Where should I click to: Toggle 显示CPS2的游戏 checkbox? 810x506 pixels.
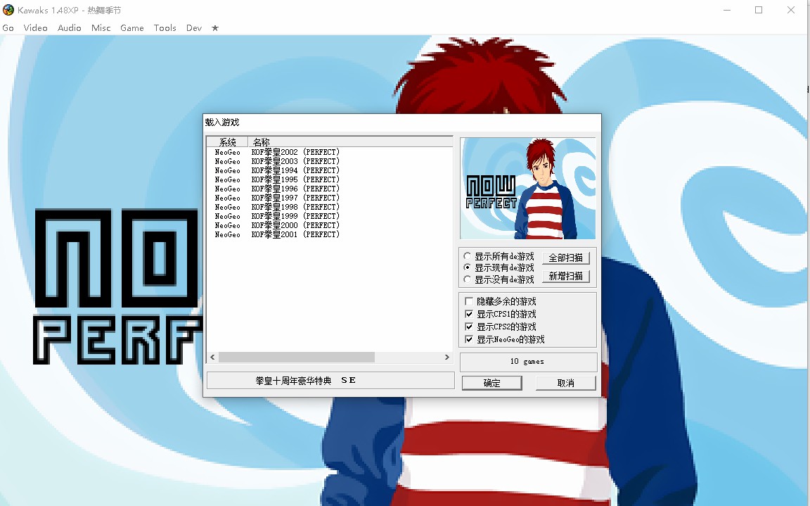(501, 327)
